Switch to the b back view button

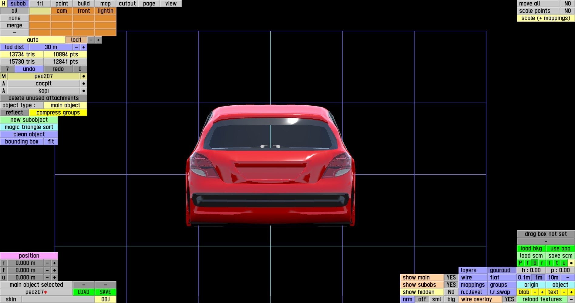click(x=535, y=263)
